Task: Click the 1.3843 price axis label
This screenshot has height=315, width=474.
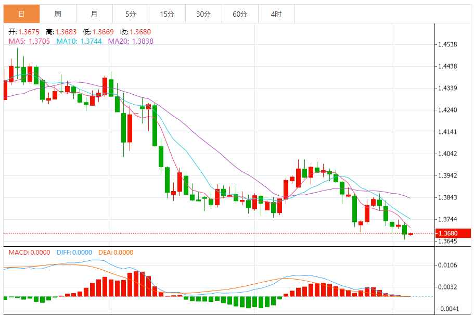Action: pyautogui.click(x=447, y=197)
